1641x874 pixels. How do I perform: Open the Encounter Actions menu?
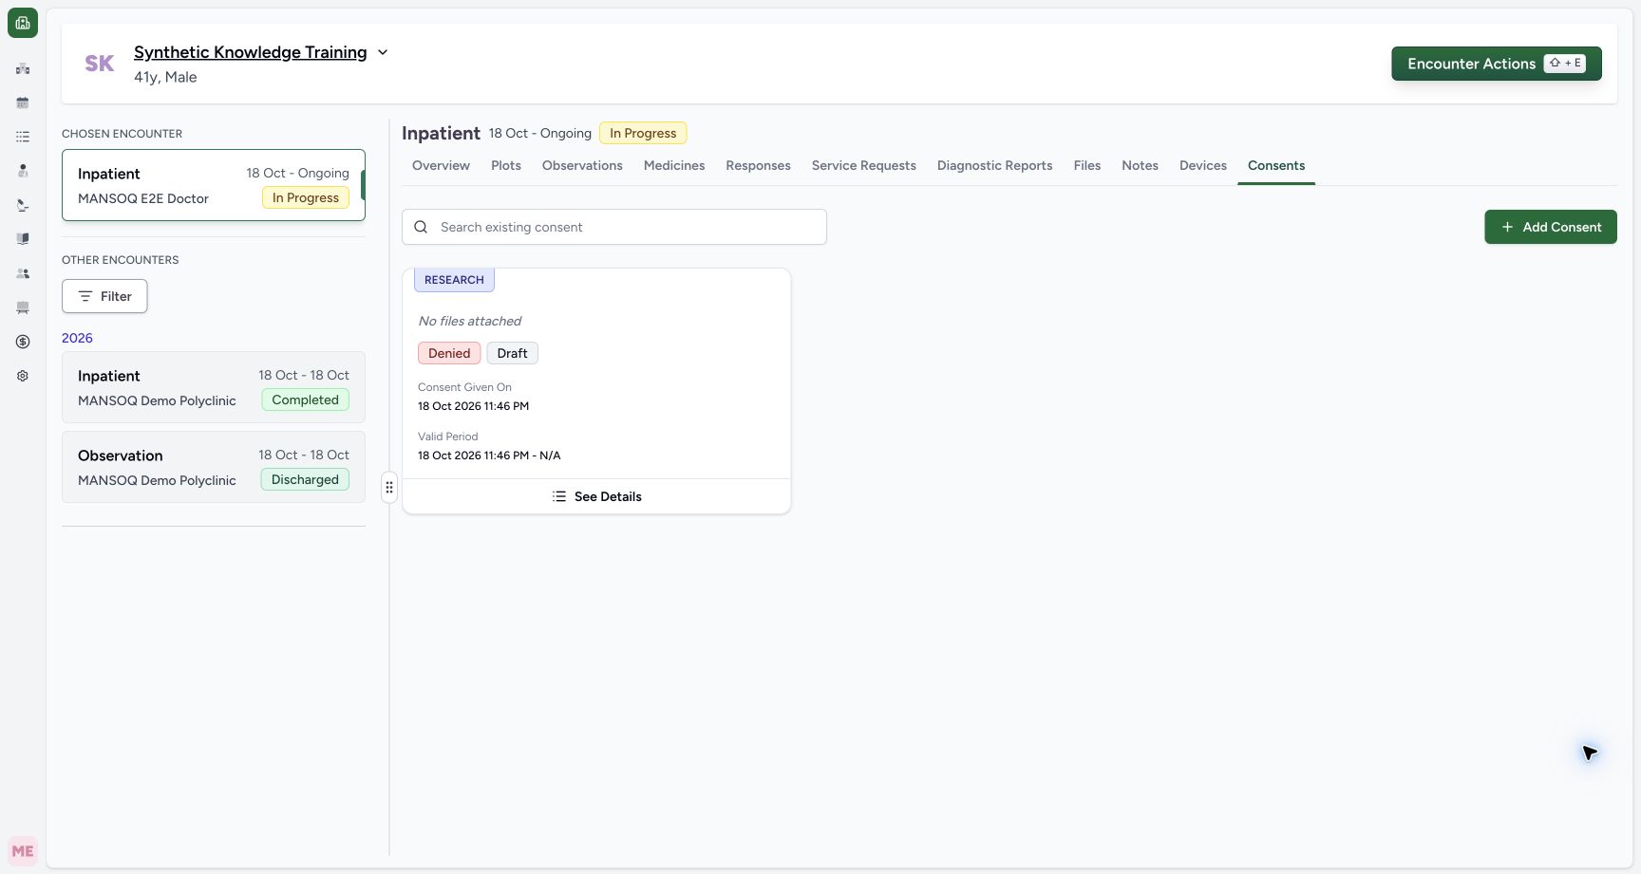(x=1497, y=64)
